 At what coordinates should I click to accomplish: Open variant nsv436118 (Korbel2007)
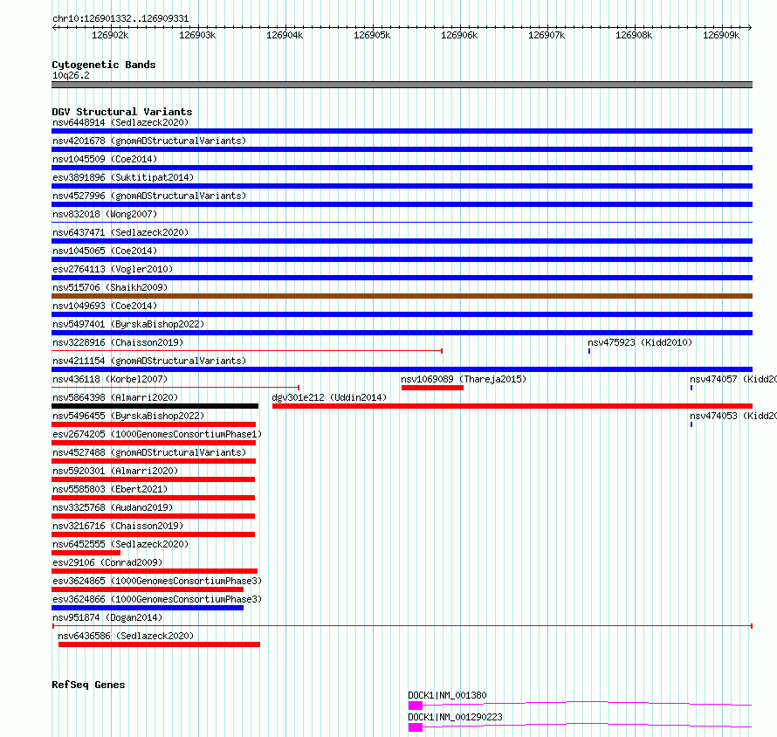tap(110, 379)
